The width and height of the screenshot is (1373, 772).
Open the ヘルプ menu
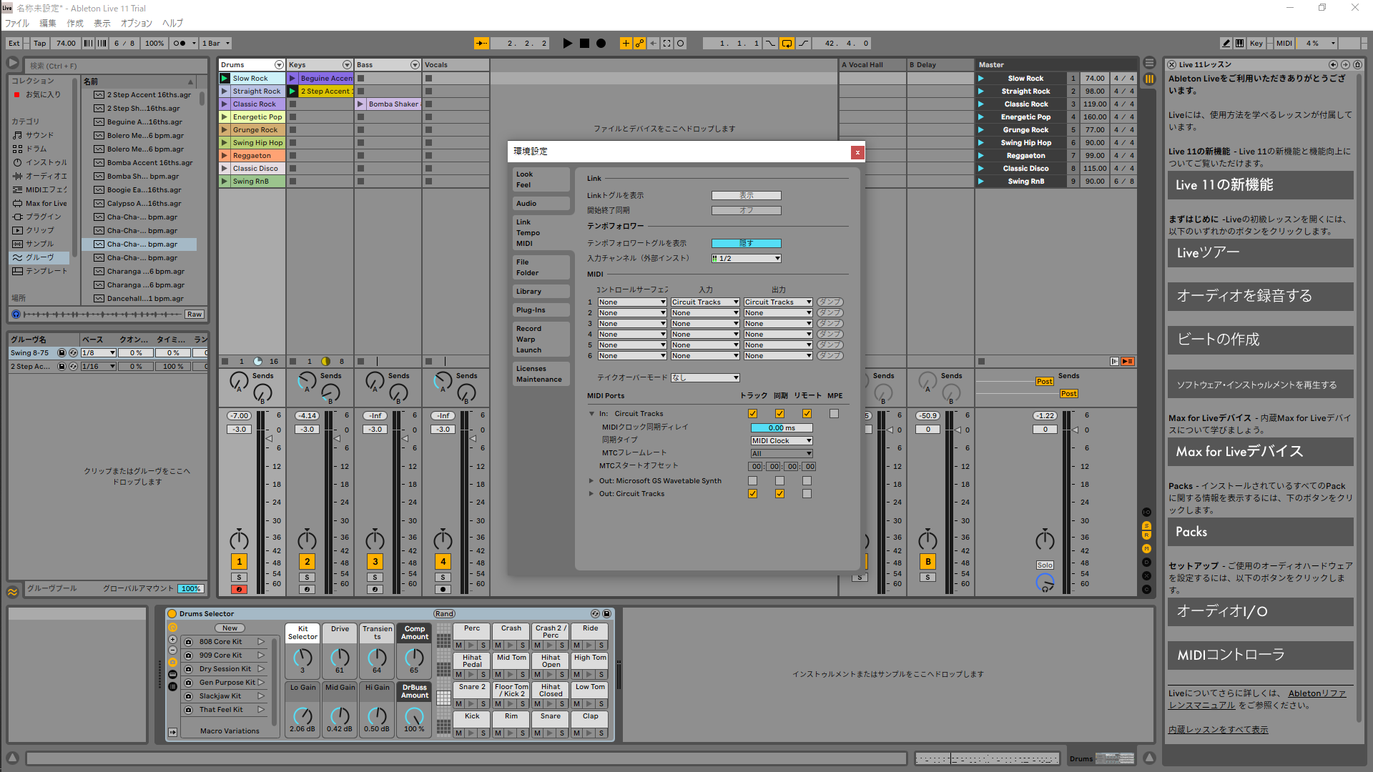(172, 24)
